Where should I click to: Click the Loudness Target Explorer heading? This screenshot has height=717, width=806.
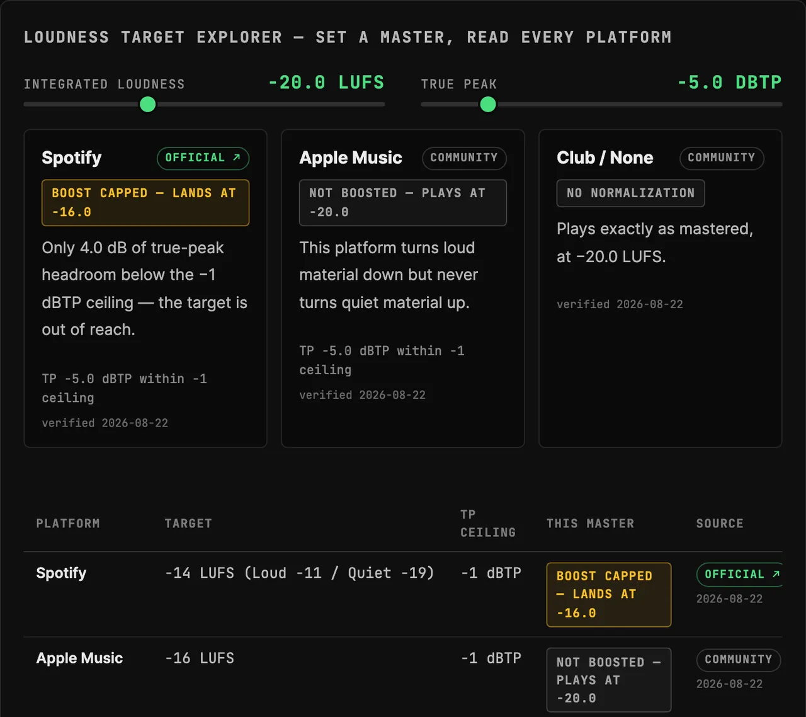pos(348,37)
